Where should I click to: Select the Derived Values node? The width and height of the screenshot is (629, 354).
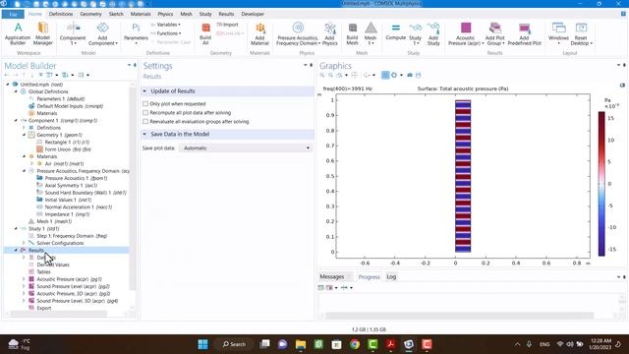pos(53,265)
